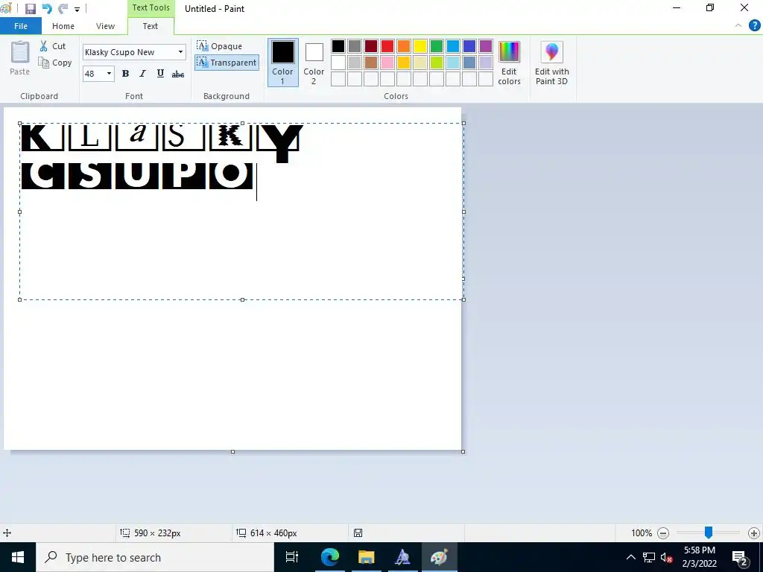This screenshot has height=572, width=763.
Task: Zoom in with the plus button
Action: pos(754,533)
